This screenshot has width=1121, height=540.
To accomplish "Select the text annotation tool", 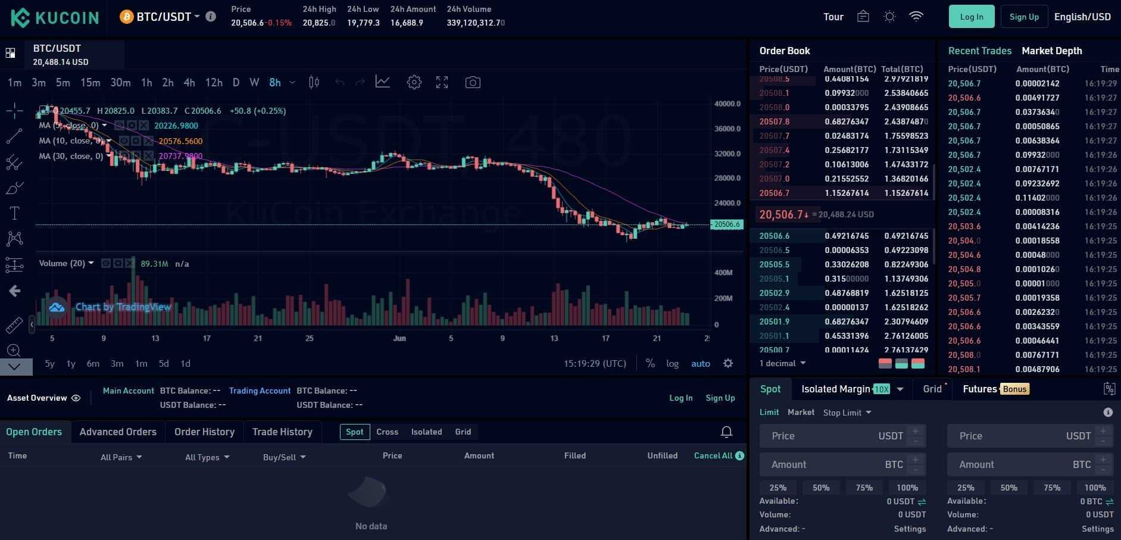I will coord(14,213).
